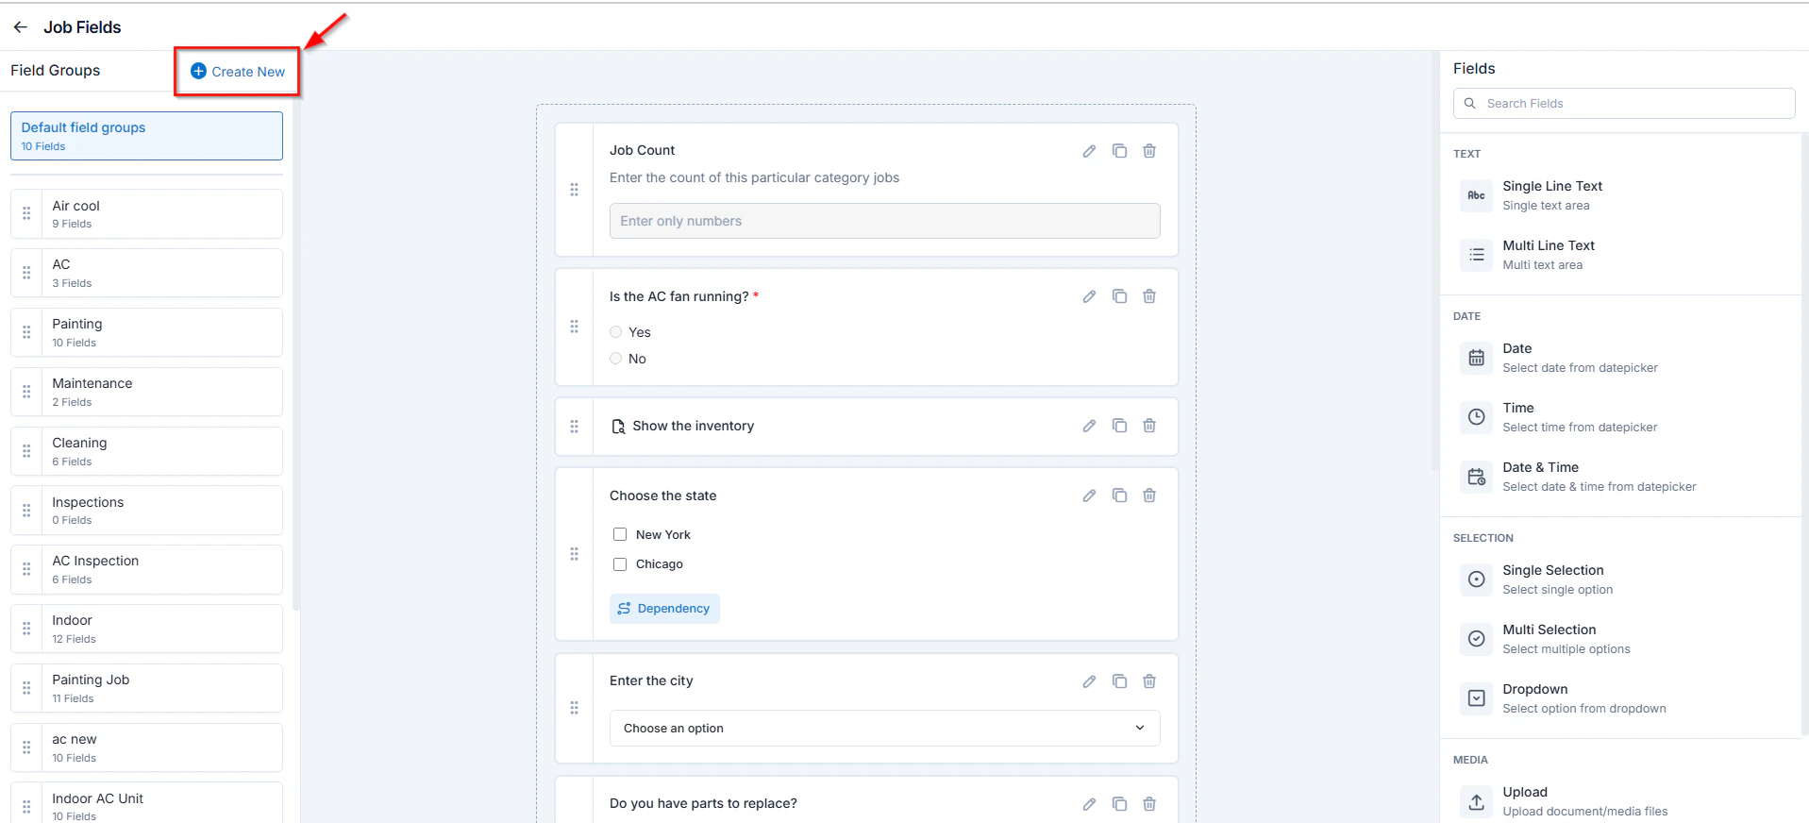The width and height of the screenshot is (1809, 823).
Task: Click Create New field group
Action: [238, 72]
